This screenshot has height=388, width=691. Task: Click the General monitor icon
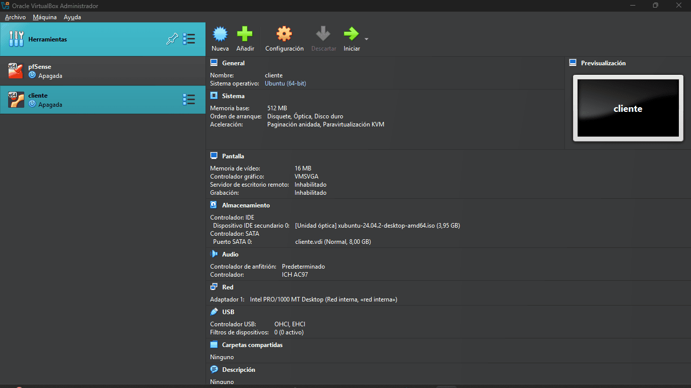pos(214,63)
